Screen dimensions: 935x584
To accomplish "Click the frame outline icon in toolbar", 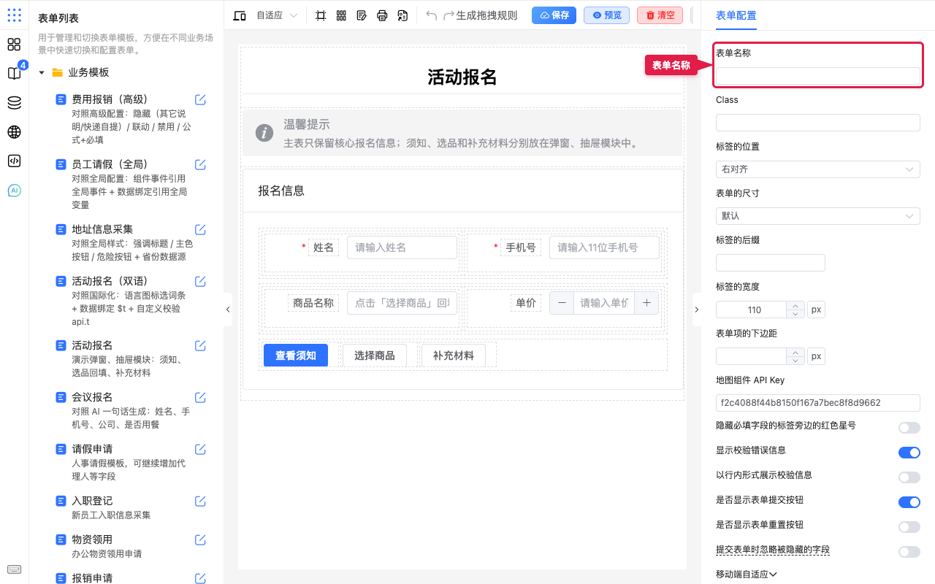I will (321, 15).
